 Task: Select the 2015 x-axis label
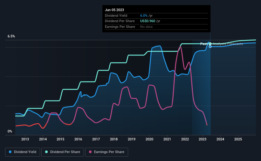tap(60, 139)
